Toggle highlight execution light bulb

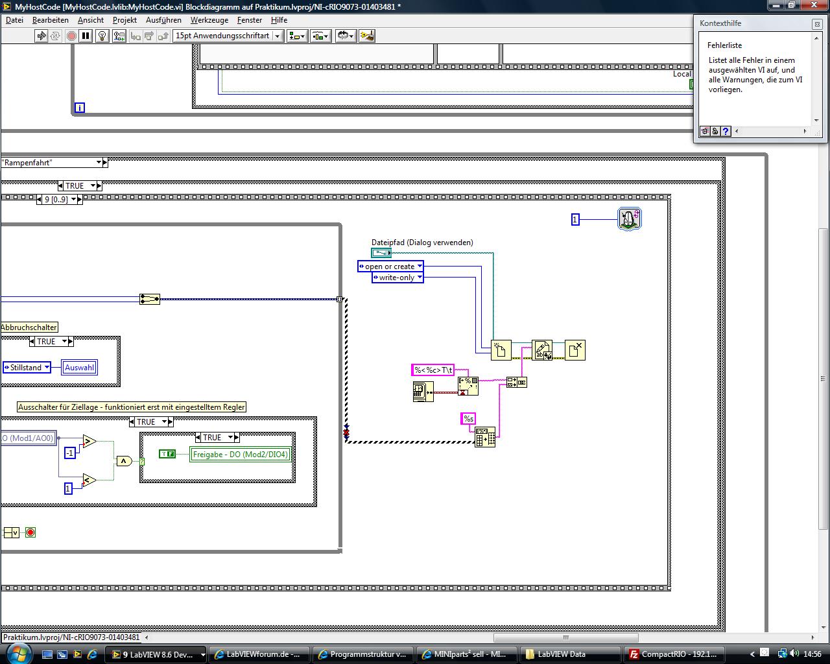102,36
